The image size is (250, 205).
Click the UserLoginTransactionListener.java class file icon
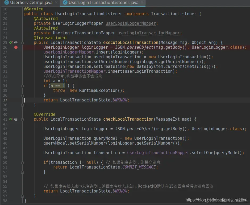coord(65,3)
